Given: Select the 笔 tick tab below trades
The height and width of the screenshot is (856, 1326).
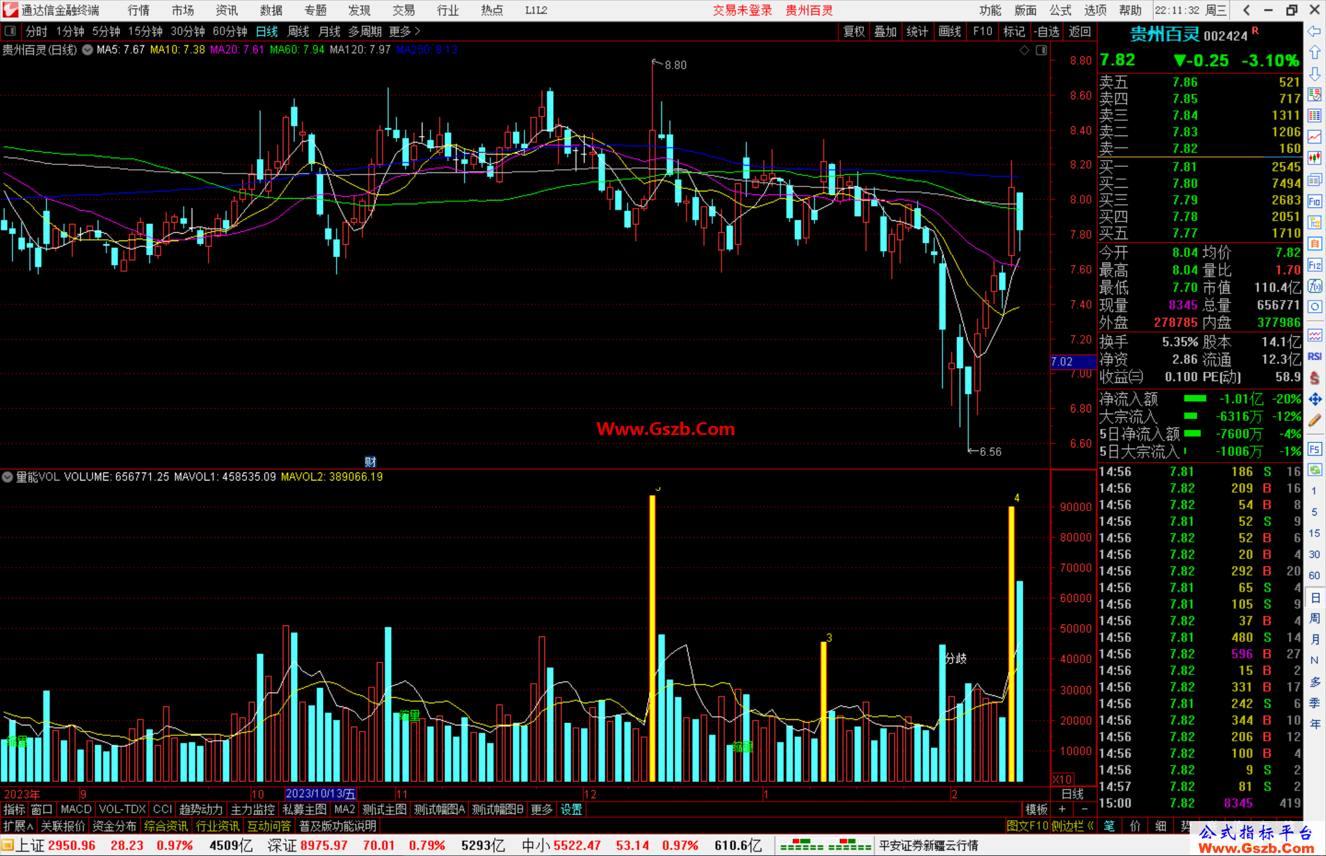Looking at the screenshot, I should (1109, 826).
